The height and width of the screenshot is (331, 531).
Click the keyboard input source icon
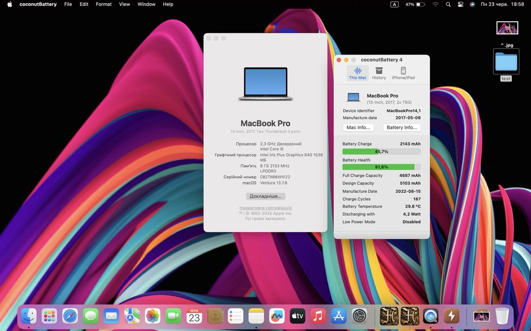(x=394, y=4)
